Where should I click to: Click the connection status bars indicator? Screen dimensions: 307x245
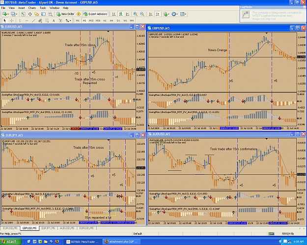(x=271, y=234)
